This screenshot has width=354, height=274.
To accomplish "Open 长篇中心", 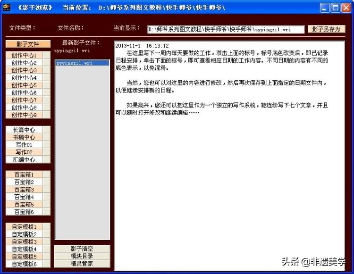I will 24,130.
